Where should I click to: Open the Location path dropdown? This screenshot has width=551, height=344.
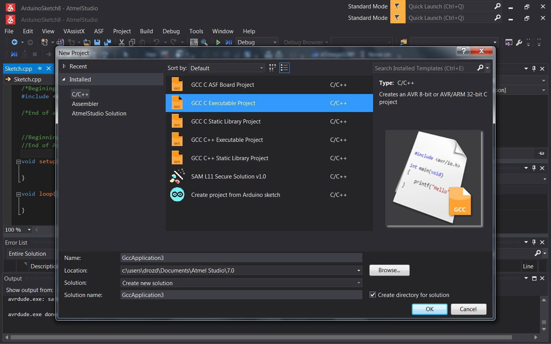(x=359, y=270)
